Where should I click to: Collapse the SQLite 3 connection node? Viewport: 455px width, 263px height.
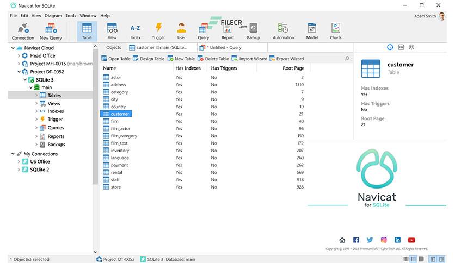25,80
